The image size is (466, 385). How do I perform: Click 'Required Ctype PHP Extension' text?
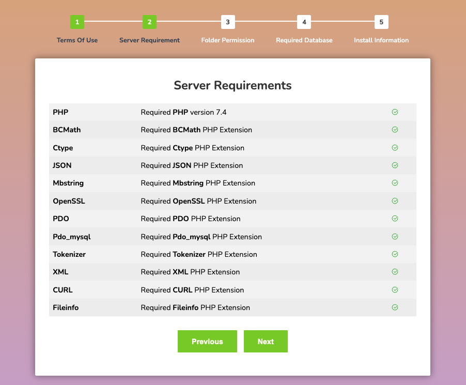coord(193,148)
